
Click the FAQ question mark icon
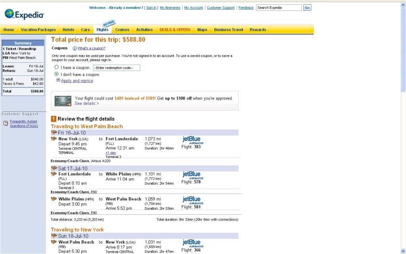pos(6,123)
